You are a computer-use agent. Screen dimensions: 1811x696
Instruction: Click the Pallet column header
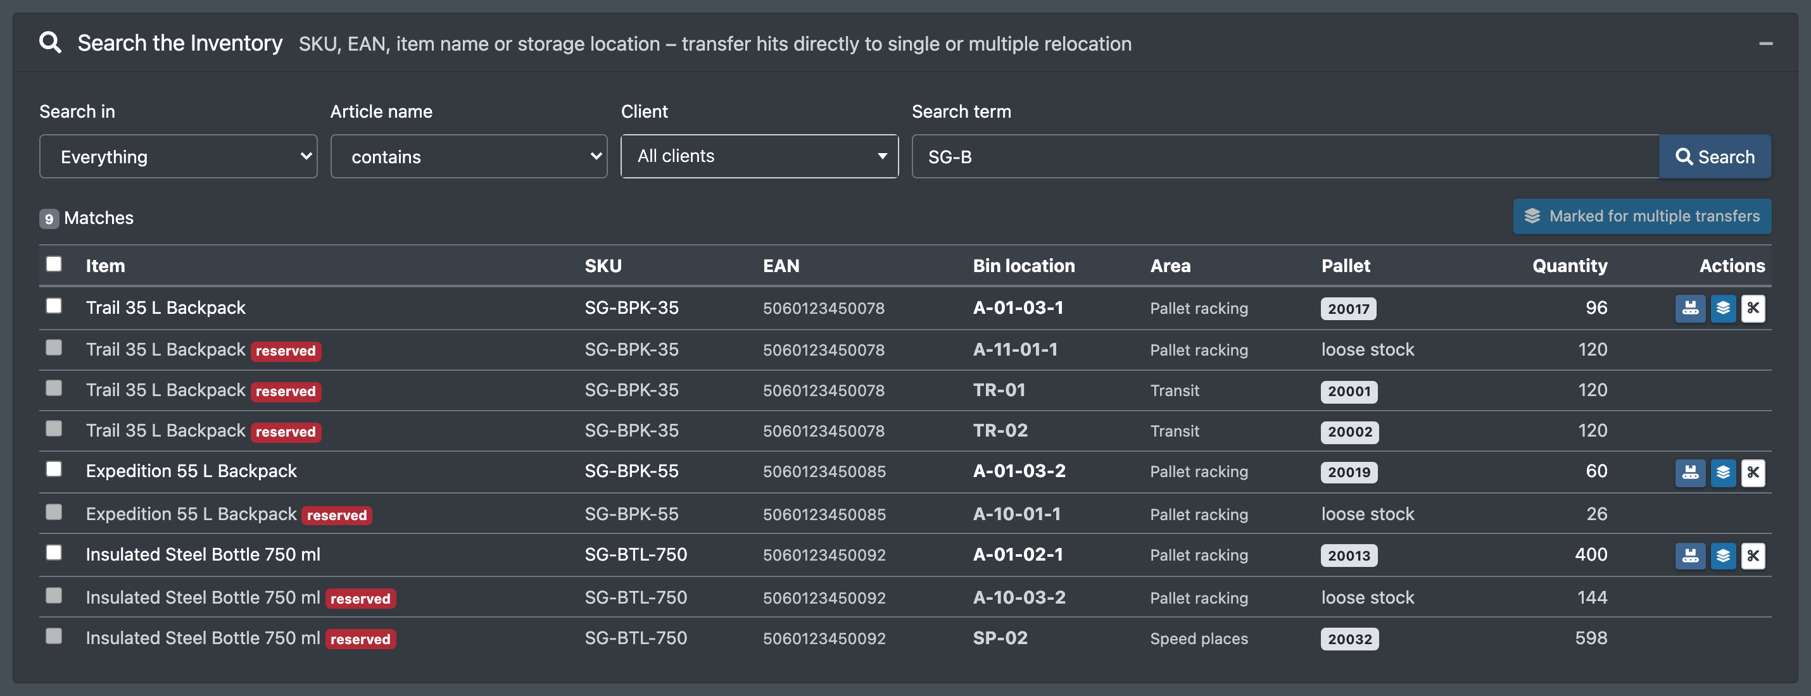point(1346,266)
